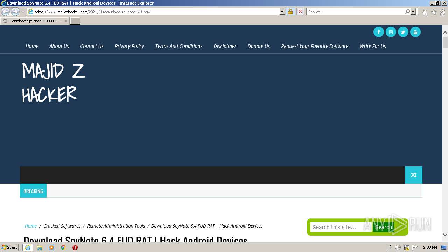The width and height of the screenshot is (448, 252).
Task: Open the Write For Us page
Action: (373, 46)
